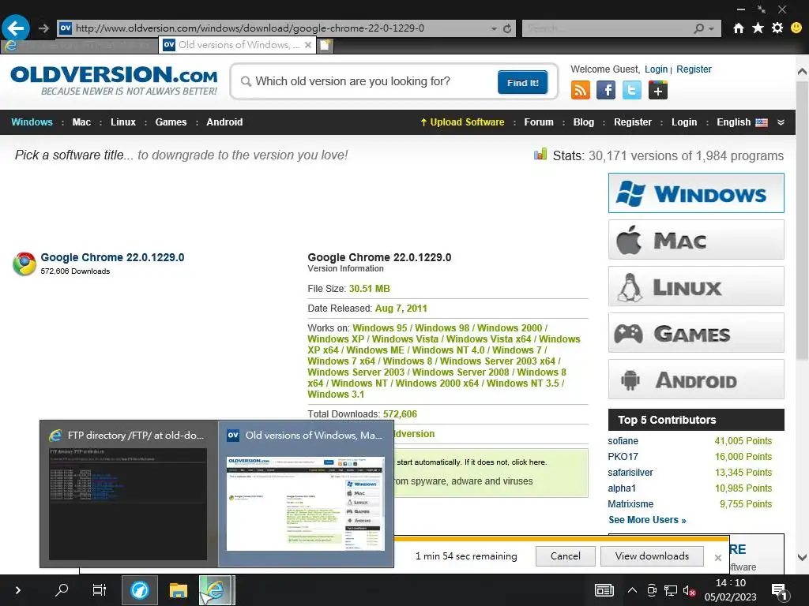Click the search magnifier in browser search box
809x606 pixels.
pos(699,28)
